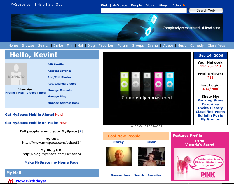View my Videos link under photo

point(31,93)
